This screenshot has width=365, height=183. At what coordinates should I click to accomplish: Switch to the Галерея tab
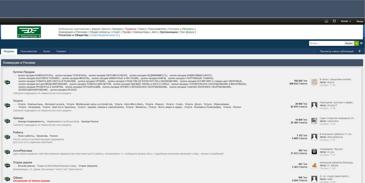click(x=61, y=51)
